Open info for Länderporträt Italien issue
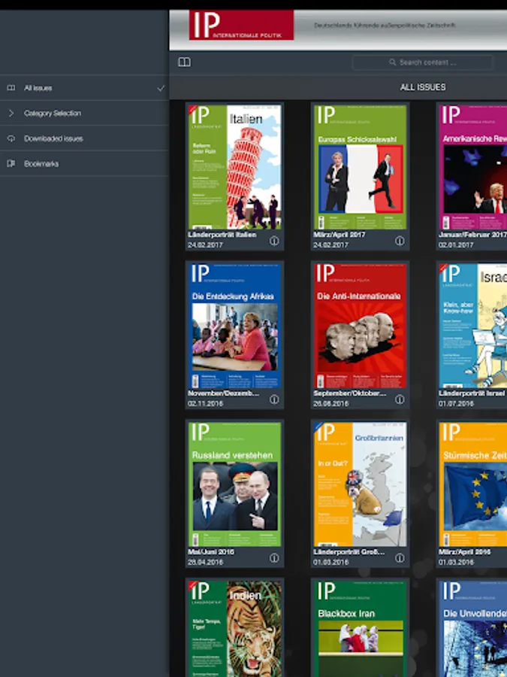The height and width of the screenshot is (677, 507). (x=274, y=241)
